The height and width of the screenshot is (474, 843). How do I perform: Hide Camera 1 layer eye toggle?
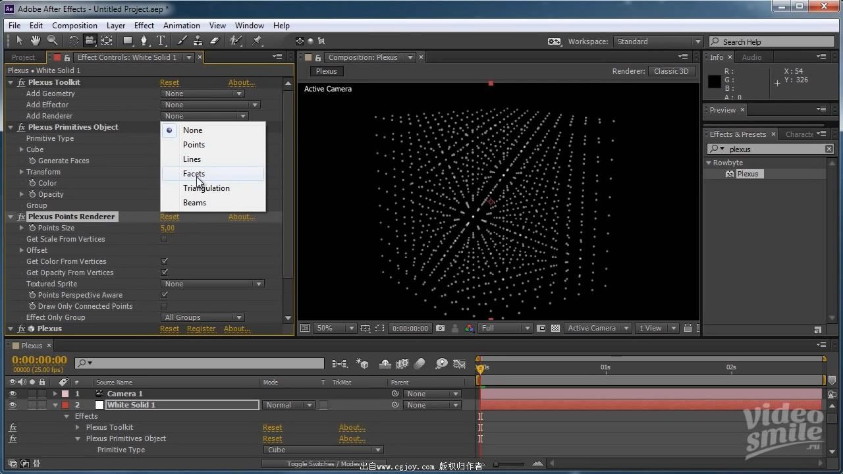point(13,394)
